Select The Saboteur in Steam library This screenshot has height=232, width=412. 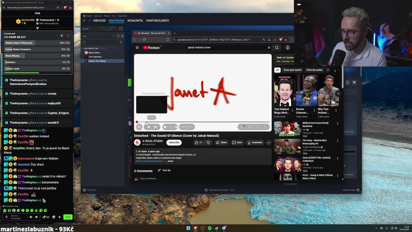[95, 57]
